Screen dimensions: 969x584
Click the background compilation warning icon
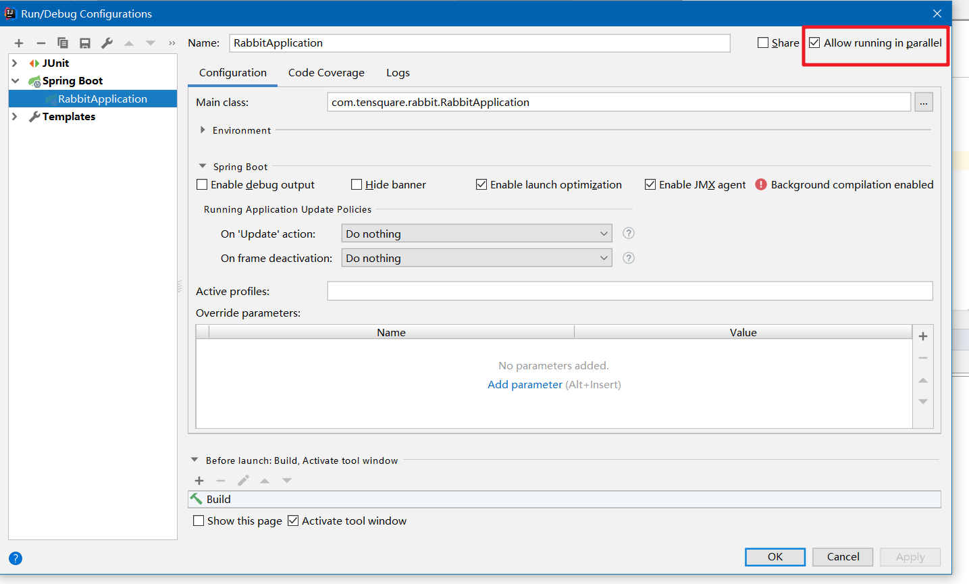761,184
